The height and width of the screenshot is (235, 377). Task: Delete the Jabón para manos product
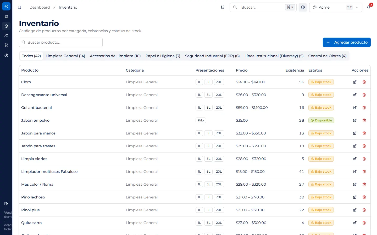click(364, 133)
